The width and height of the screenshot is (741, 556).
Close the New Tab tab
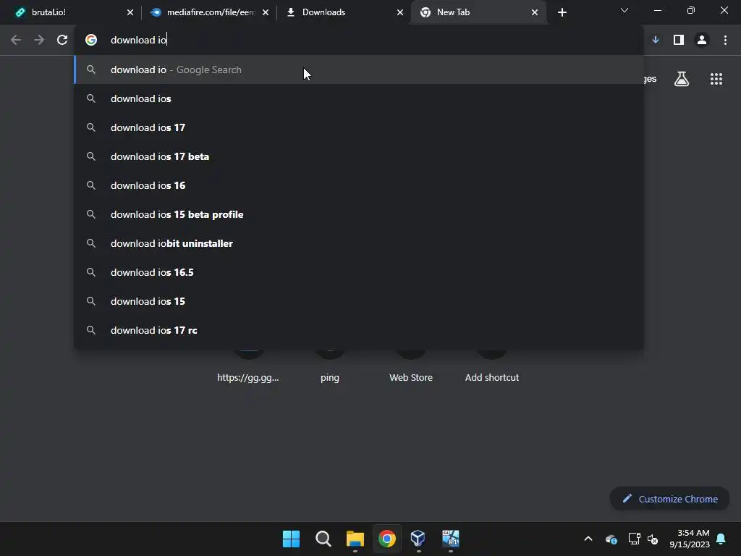535,12
